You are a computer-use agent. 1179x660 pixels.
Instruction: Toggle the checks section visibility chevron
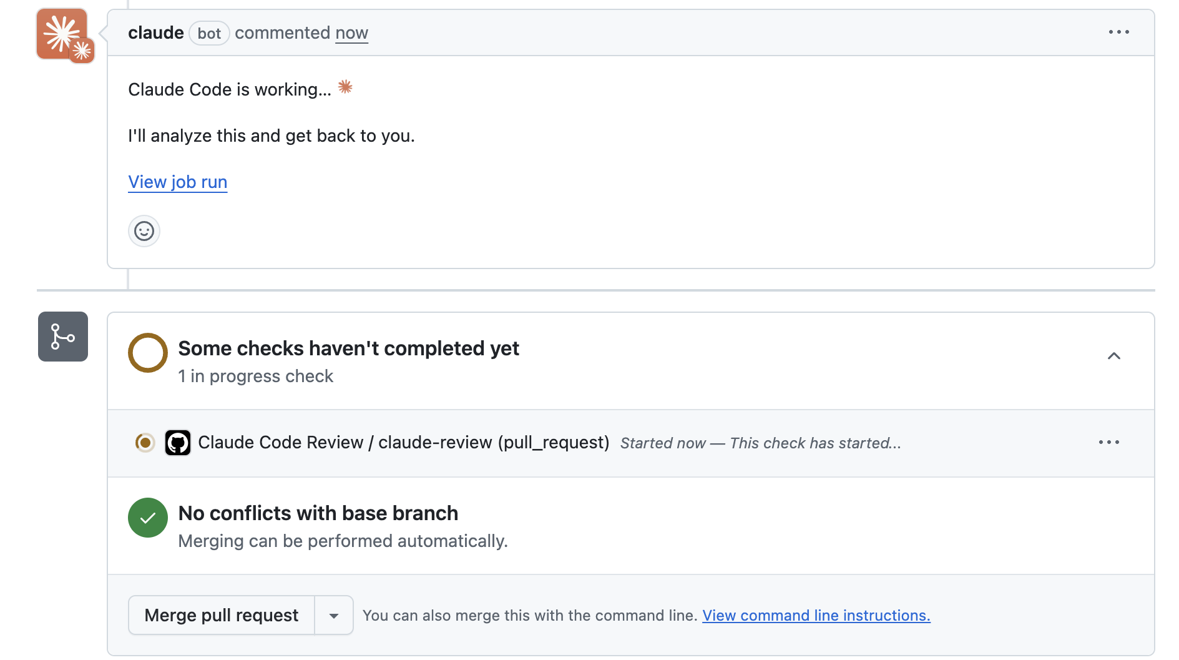(x=1114, y=356)
